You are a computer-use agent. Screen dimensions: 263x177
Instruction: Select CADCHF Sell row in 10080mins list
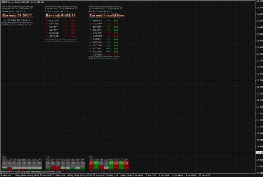104,36
